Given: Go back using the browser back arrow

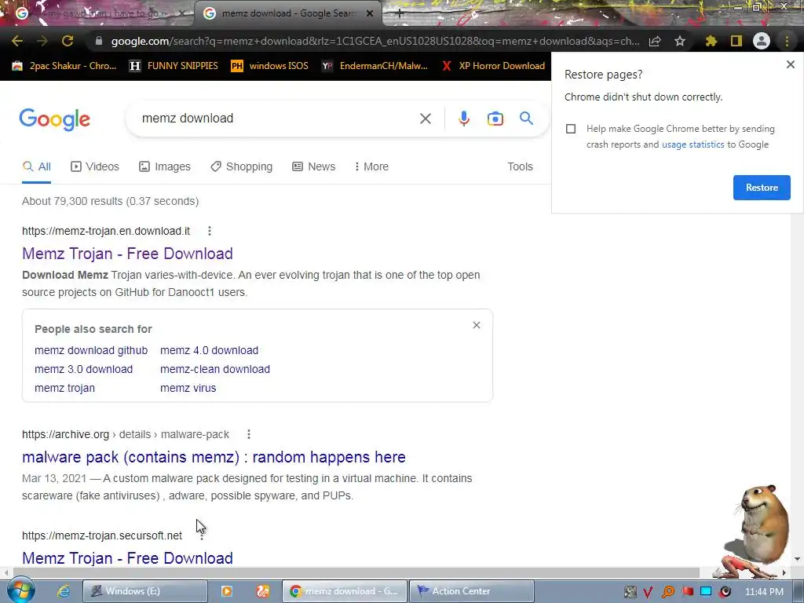Looking at the screenshot, I should click(x=17, y=41).
